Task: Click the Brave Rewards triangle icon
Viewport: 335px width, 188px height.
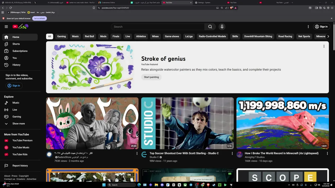Action: [236, 8]
